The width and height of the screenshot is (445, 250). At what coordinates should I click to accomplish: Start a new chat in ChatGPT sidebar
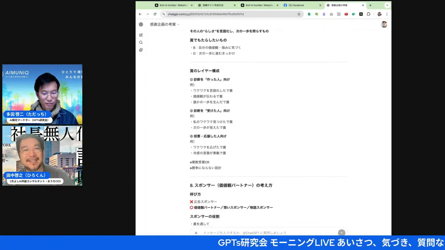(141, 35)
